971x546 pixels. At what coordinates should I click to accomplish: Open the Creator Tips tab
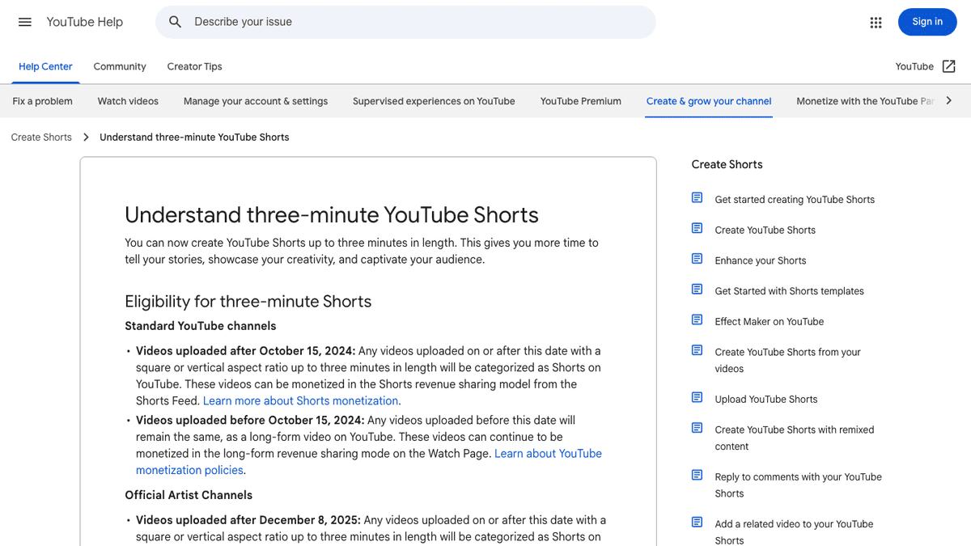(194, 66)
